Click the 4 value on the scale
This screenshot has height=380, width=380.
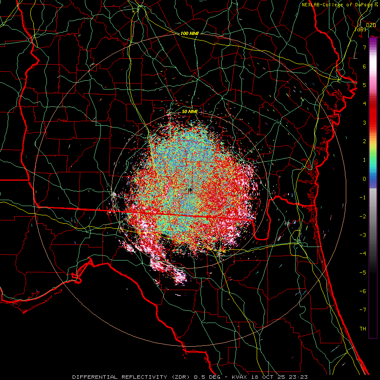point(364,104)
